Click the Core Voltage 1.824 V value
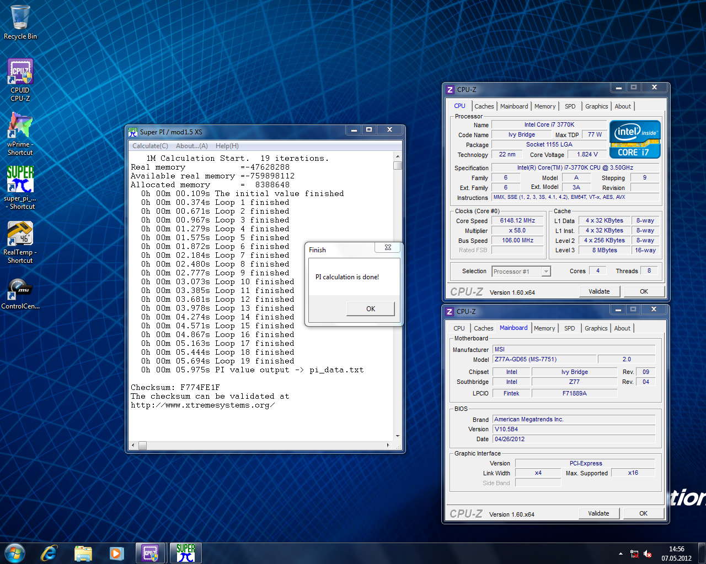 point(587,155)
